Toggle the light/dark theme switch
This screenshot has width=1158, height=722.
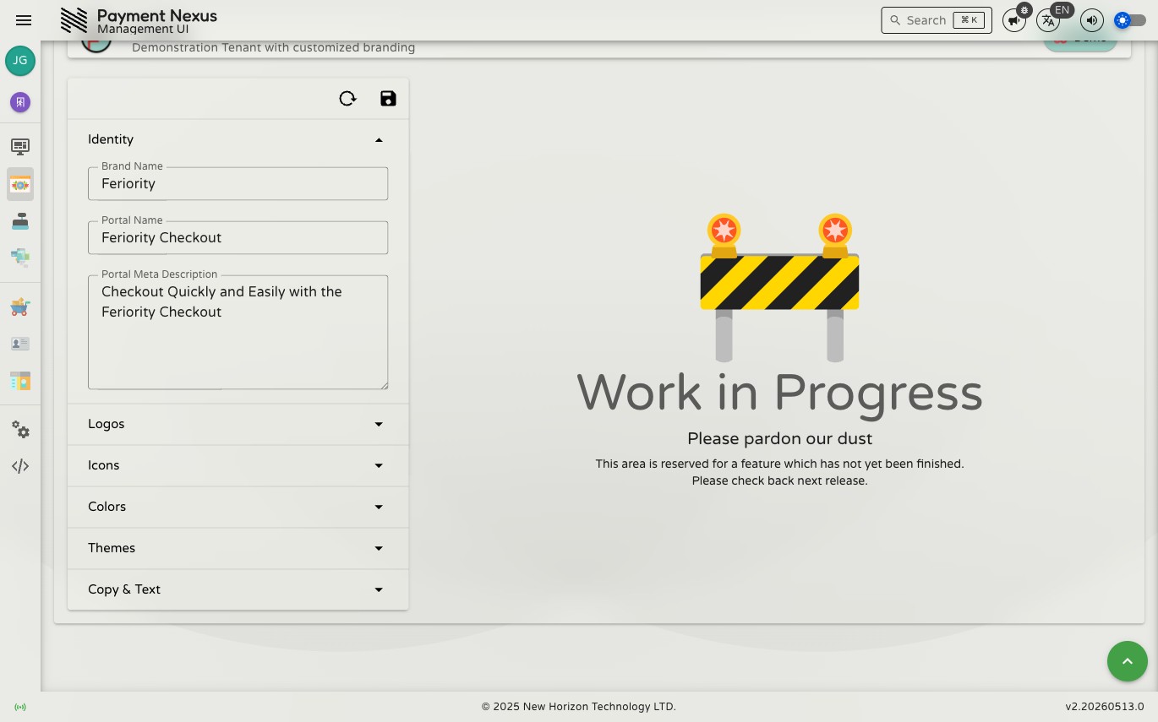[1130, 20]
